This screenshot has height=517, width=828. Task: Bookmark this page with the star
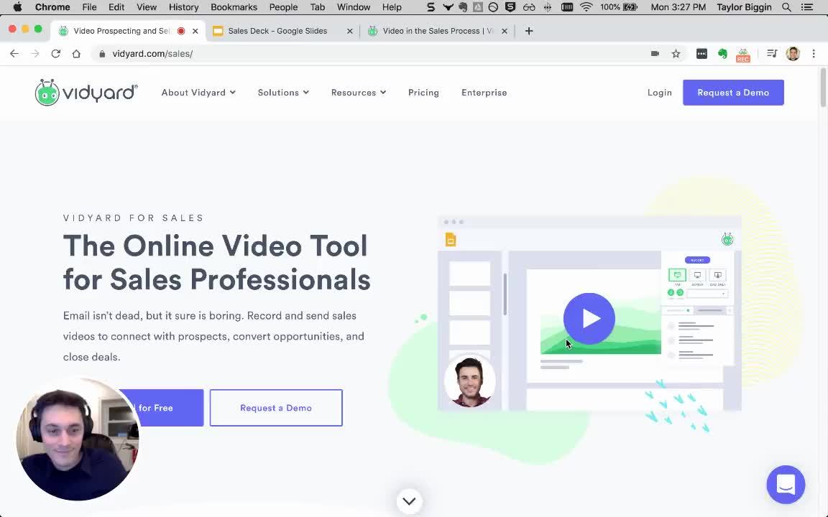[x=676, y=53]
